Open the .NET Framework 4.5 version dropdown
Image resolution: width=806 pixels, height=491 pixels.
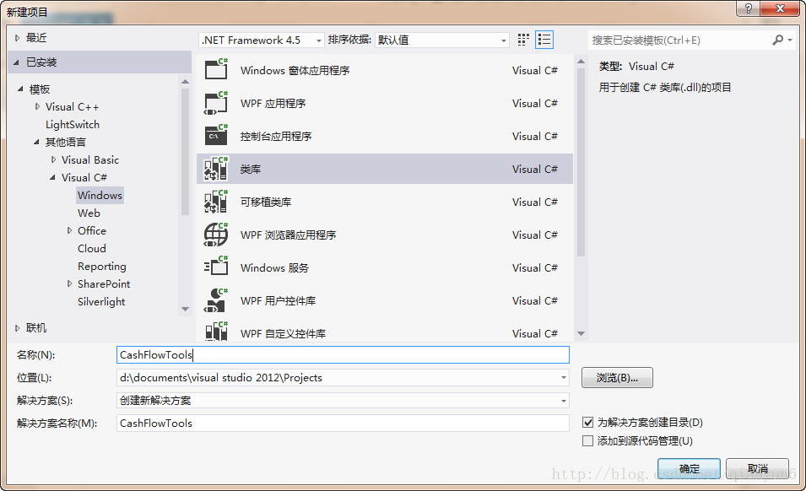coord(261,40)
